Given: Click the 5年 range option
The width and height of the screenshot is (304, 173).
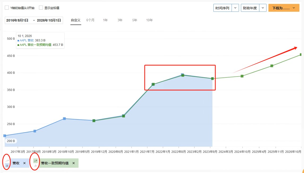Looking at the screenshot, I should click(135, 20).
